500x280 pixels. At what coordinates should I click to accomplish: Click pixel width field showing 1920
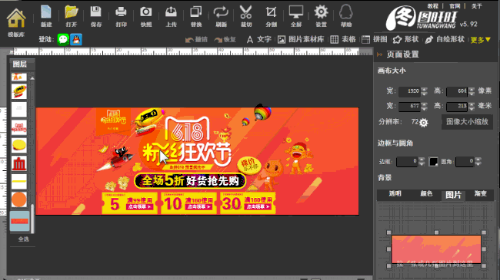coord(409,91)
